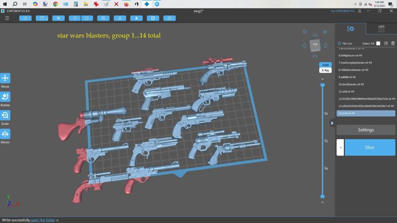Tick the Select All checkbox
The width and height of the screenshot is (397, 223).
pyautogui.click(x=378, y=44)
